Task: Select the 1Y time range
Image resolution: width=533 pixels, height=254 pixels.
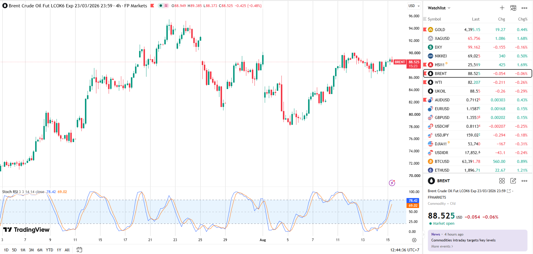Action: tap(59, 250)
